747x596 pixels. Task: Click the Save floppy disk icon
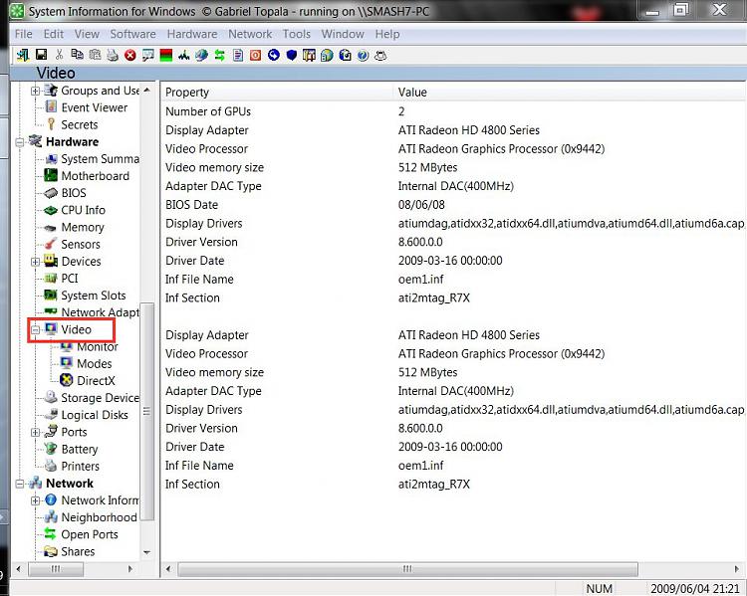point(41,55)
